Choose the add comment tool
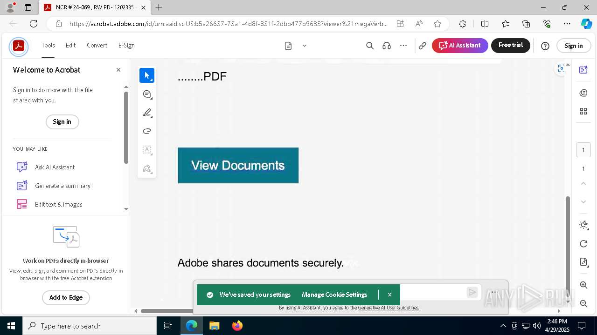The height and width of the screenshot is (335, 597). (147, 94)
